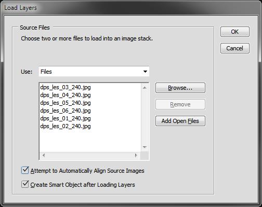Select dps_les_02_240.jpg in the file list
Image resolution: width=262 pixels, height=207 pixels.
(x=65, y=126)
